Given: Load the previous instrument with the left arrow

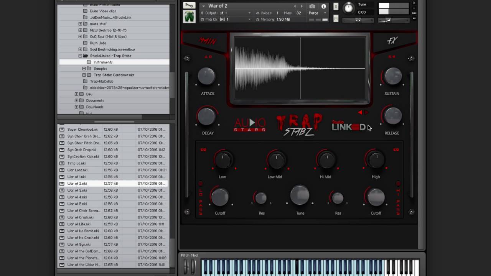Looking at the screenshot, I should point(295,6).
